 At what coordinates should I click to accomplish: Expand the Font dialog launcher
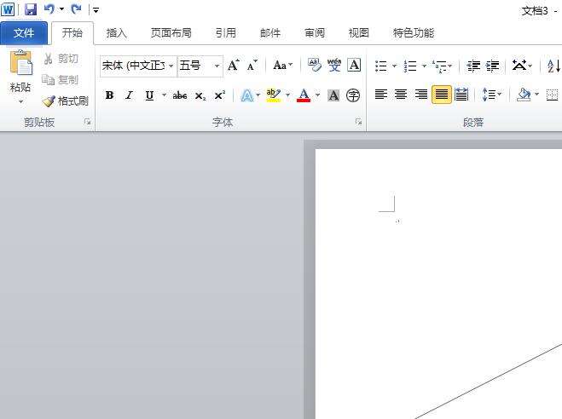[x=358, y=123]
